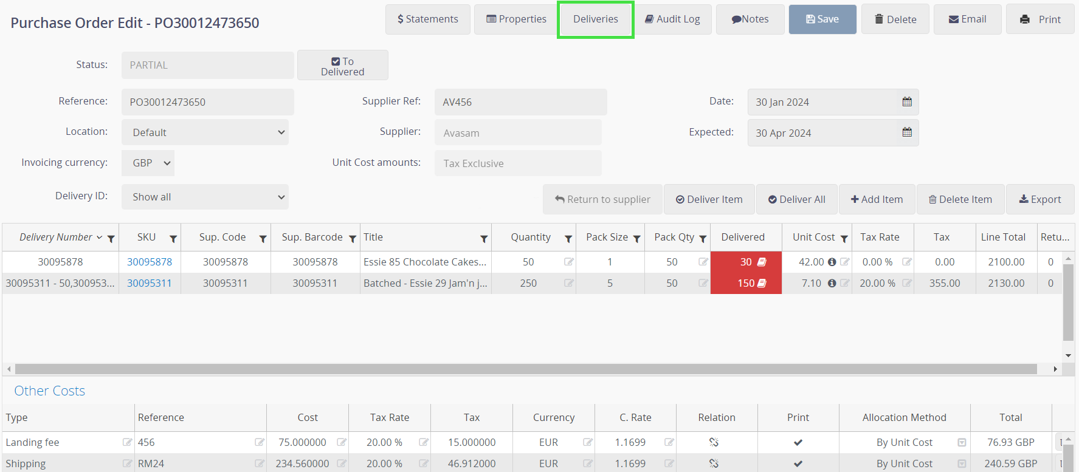Viewport: 1079px width, 472px height.
Task: Click the Title column filter icon
Action: (484, 239)
